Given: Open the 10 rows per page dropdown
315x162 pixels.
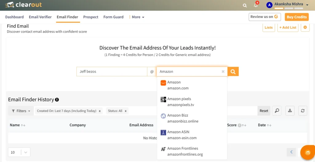Looking at the screenshot, I should click(19, 152).
